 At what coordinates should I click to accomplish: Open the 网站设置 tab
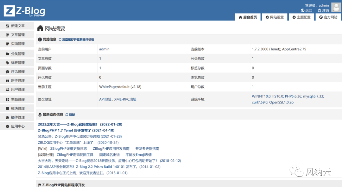(x=275, y=17)
